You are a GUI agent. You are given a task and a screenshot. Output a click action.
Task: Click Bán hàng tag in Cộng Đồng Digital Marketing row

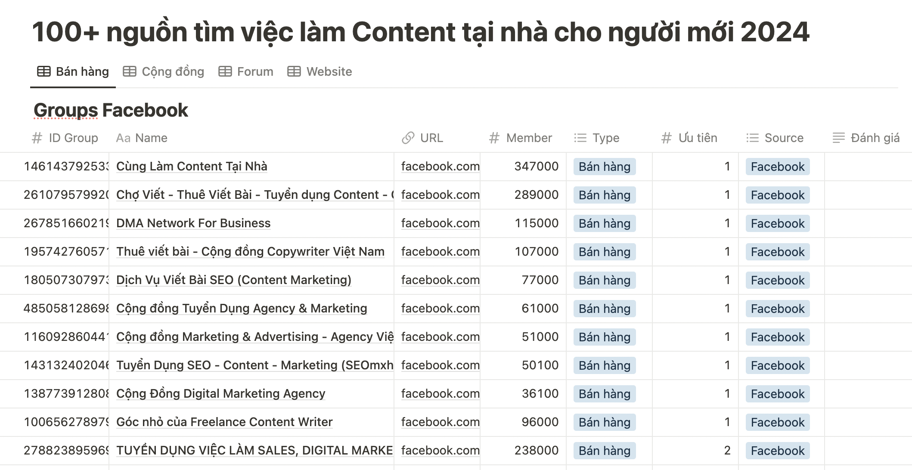(605, 394)
